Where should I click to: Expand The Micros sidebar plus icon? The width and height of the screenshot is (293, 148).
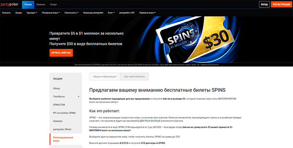click(x=78, y=96)
